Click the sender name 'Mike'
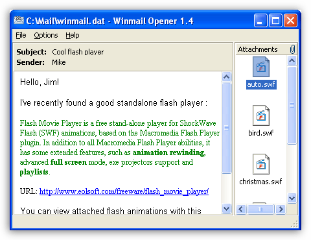This screenshot has height=240, width=311. tap(59, 62)
